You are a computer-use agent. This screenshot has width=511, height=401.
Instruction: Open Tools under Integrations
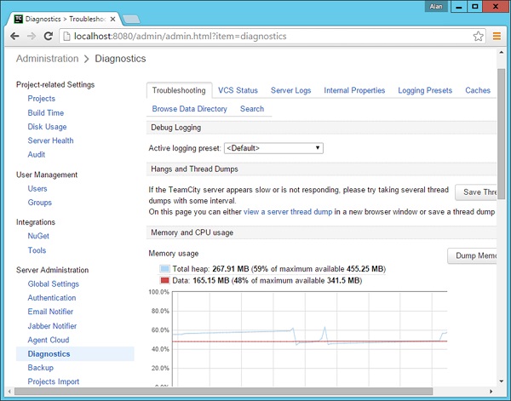pyautogui.click(x=37, y=250)
